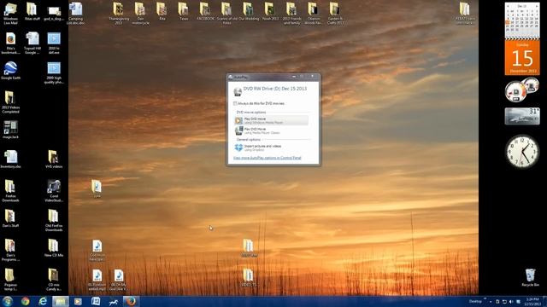Open the FACEBOOK folder

pyautogui.click(x=205, y=11)
